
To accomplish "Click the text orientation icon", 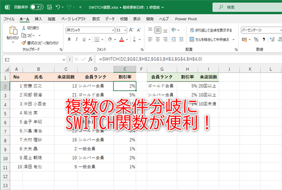I will pos(173,30).
